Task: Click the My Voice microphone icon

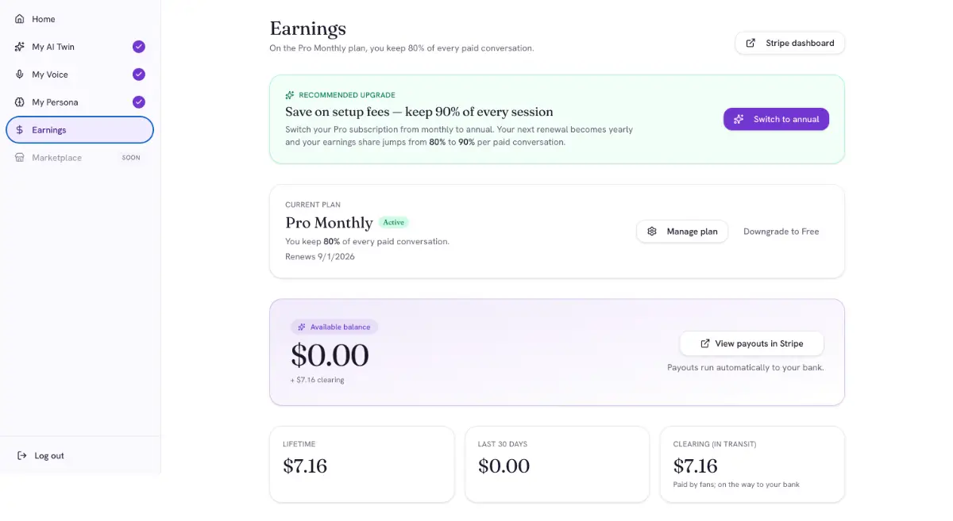Action: pyautogui.click(x=20, y=75)
